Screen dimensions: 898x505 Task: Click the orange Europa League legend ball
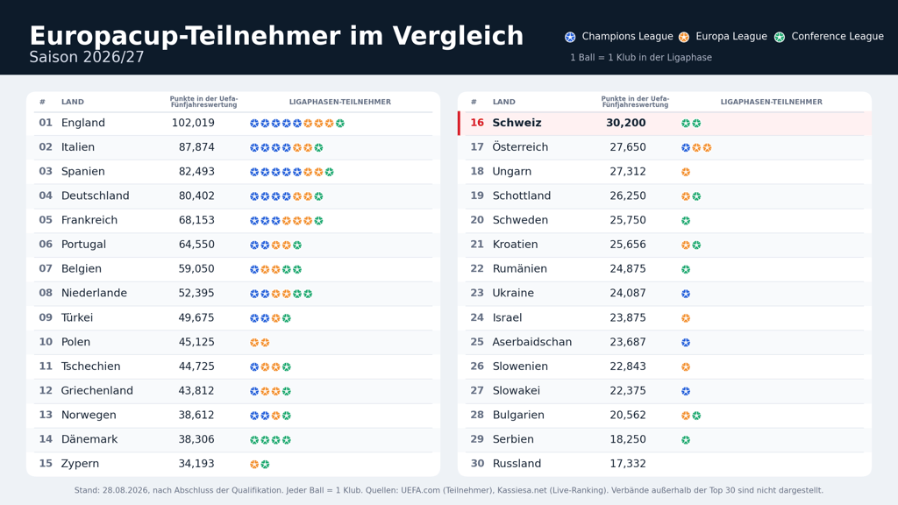tap(684, 37)
